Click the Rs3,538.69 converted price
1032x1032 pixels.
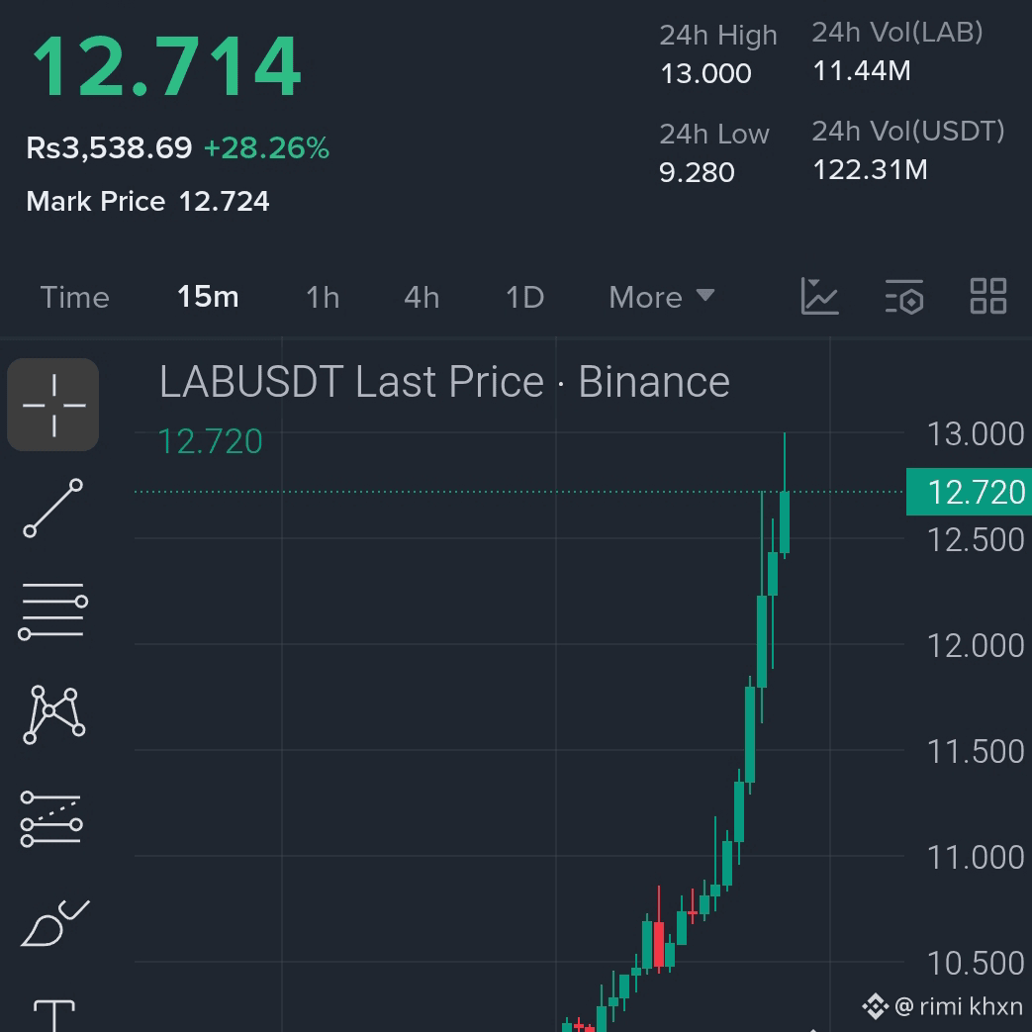tap(109, 147)
